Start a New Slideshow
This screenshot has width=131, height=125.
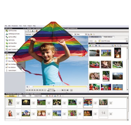11,67
